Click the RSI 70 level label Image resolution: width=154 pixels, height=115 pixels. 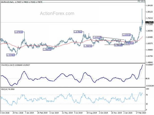pos(147,95)
